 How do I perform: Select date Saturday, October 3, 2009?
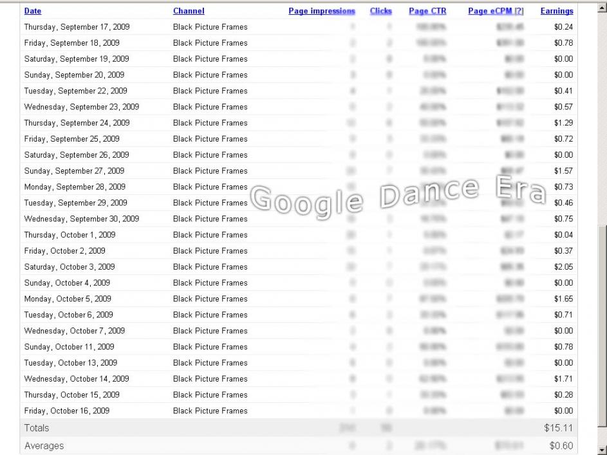(x=70, y=266)
